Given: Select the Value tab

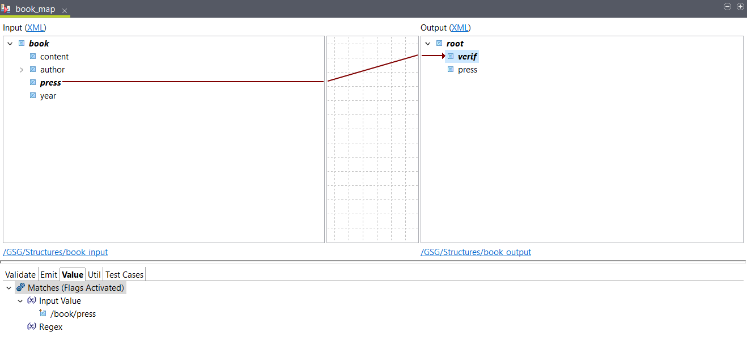Looking at the screenshot, I should point(73,274).
